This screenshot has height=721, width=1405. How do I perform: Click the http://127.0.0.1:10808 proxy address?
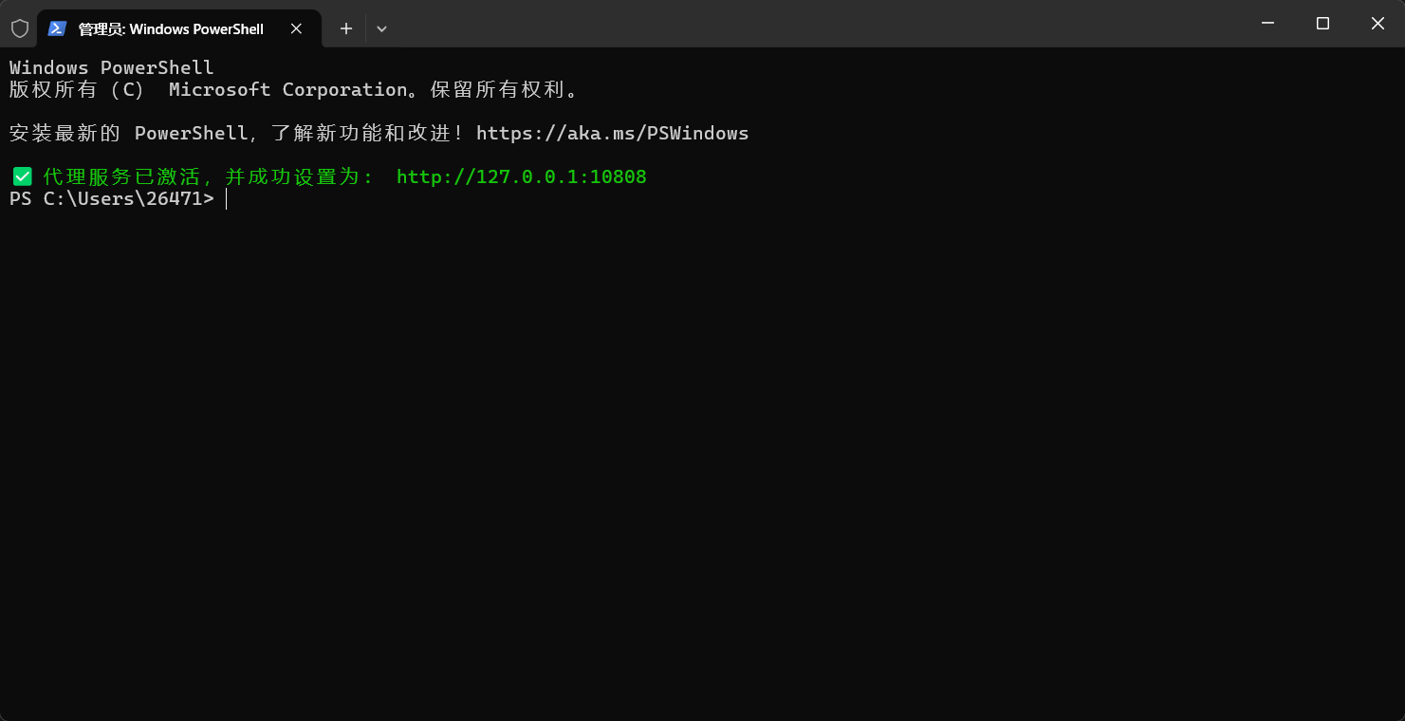click(521, 177)
